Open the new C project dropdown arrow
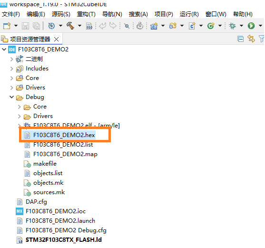265x248 pixels. coord(163,26)
